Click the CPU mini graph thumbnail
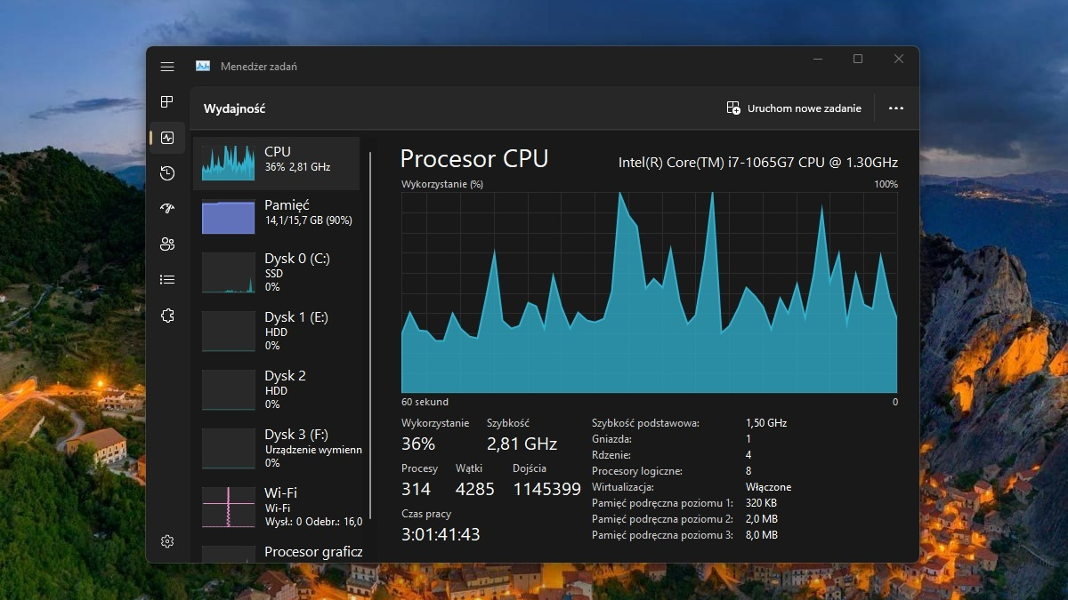Image resolution: width=1068 pixels, height=600 pixels. coord(229,164)
